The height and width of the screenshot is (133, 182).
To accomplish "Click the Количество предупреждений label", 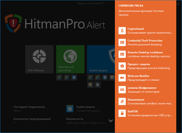I will click(32, 119).
